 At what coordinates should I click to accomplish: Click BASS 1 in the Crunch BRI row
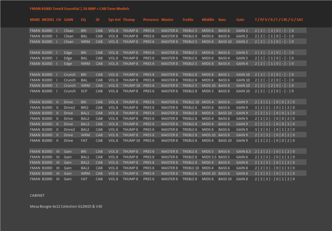pos(224,75)
